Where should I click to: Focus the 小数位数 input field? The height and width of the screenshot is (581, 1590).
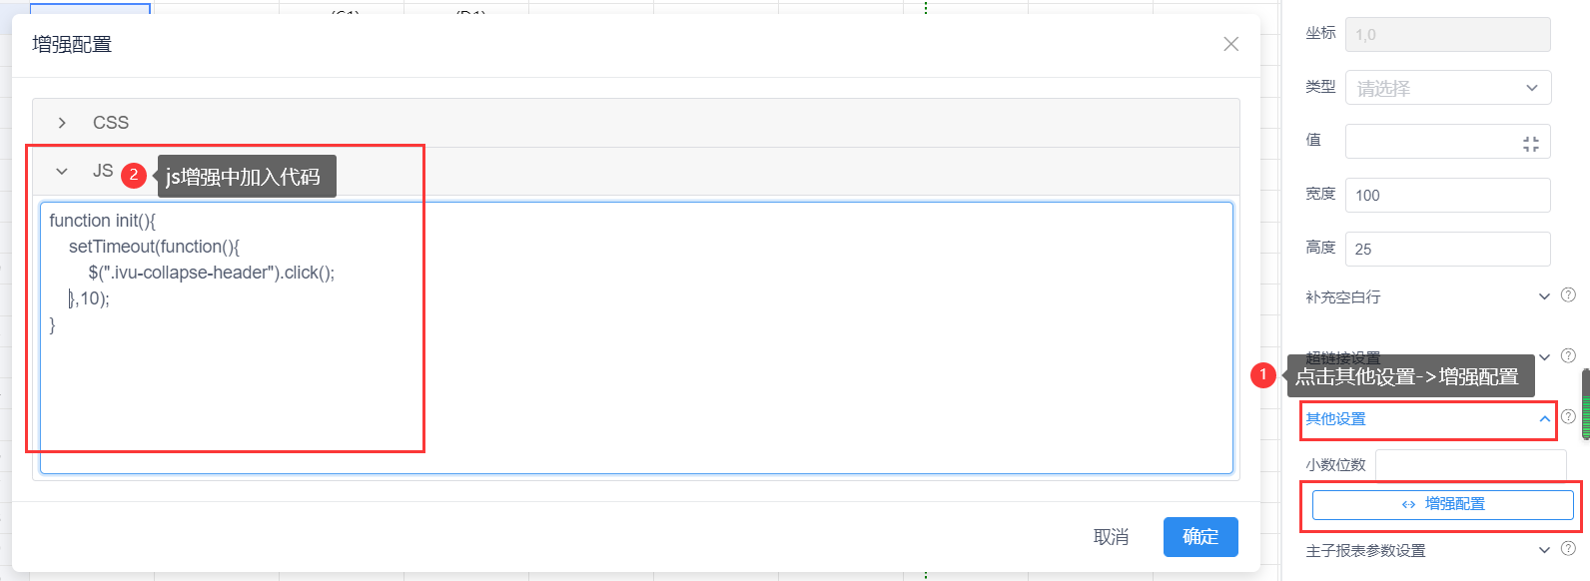pos(1471,465)
